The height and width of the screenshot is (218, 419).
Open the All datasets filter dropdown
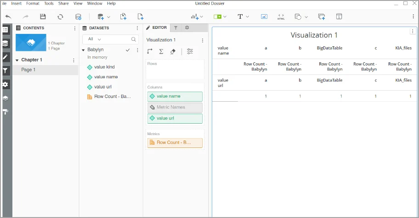tap(95, 39)
